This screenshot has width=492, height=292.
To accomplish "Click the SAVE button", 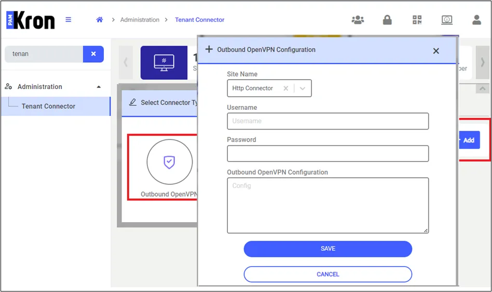I will click(x=327, y=249).
